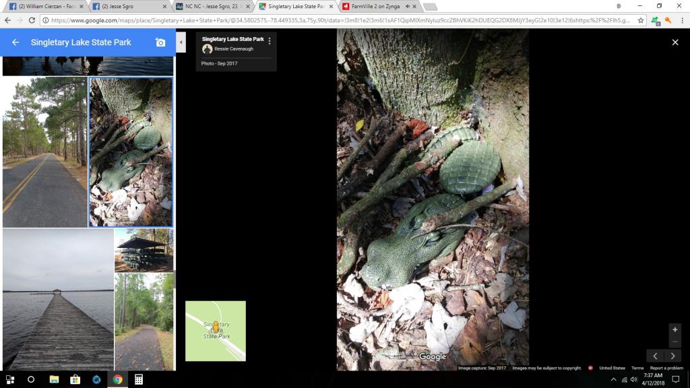Image resolution: width=690 pixels, height=388 pixels.
Task: Open the three-dot menu on photo info card
Action: [x=270, y=41]
